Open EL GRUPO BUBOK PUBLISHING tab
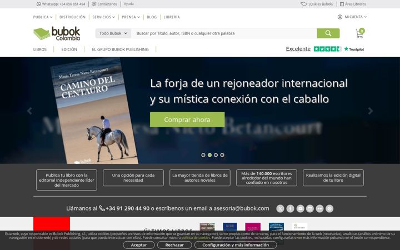The height and width of the screenshot is (250, 400). point(120,49)
